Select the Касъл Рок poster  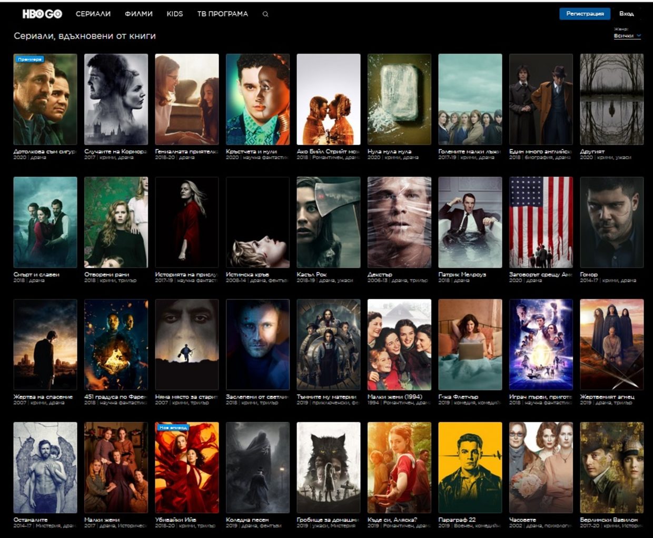coord(328,222)
